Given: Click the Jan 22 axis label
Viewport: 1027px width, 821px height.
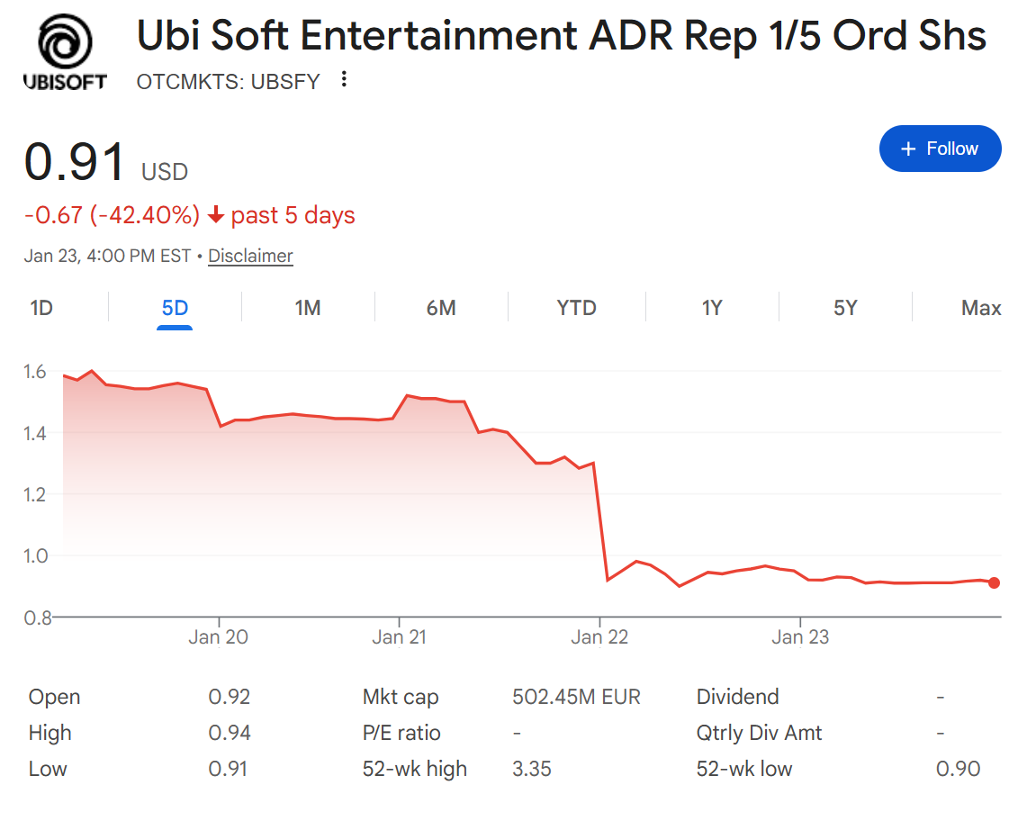Looking at the screenshot, I should [599, 637].
